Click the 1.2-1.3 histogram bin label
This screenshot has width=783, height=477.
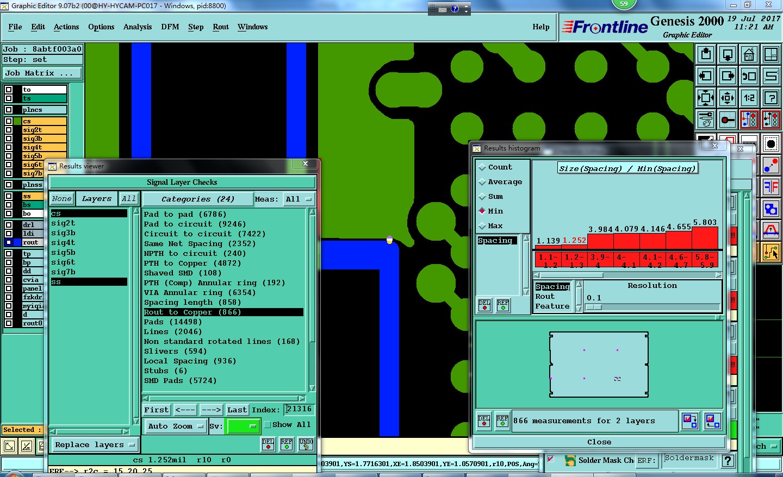574,260
